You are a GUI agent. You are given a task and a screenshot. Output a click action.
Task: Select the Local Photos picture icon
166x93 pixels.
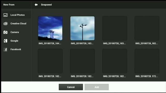5,15
